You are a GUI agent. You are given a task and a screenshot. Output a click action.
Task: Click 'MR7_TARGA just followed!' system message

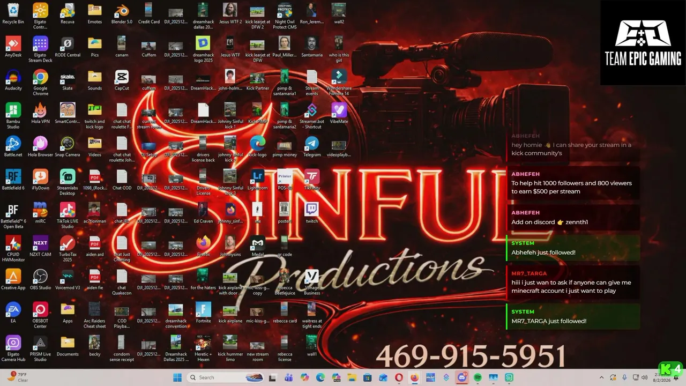(573, 316)
